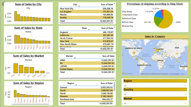Open the Terms link on the map

tap(182, 74)
